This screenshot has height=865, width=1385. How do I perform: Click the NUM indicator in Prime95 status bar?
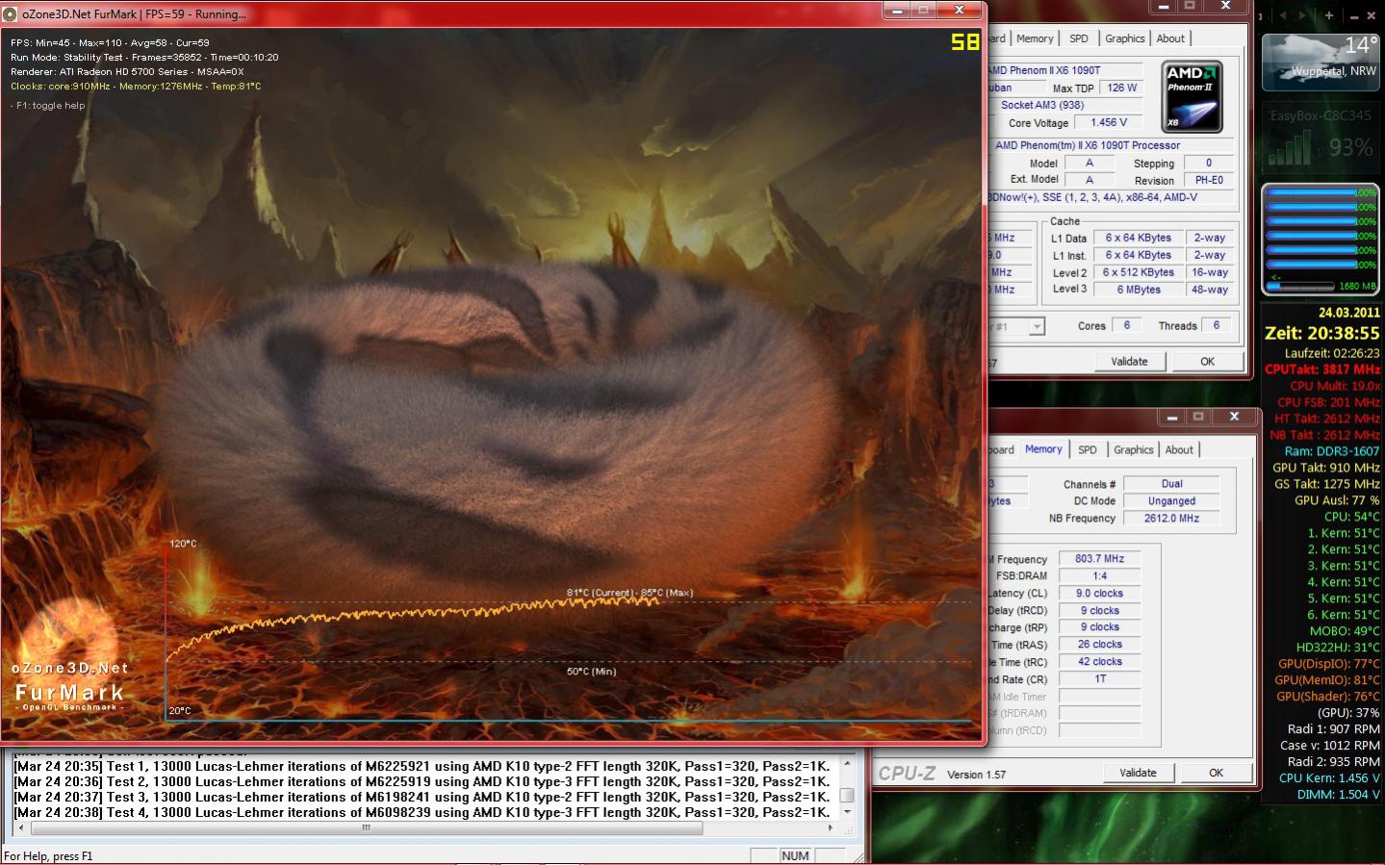pos(795,855)
